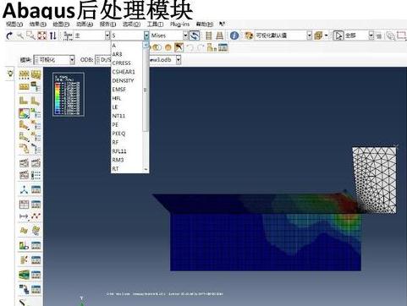
Task: Click the up-down cycle arrows icon
Action: coord(52,36)
